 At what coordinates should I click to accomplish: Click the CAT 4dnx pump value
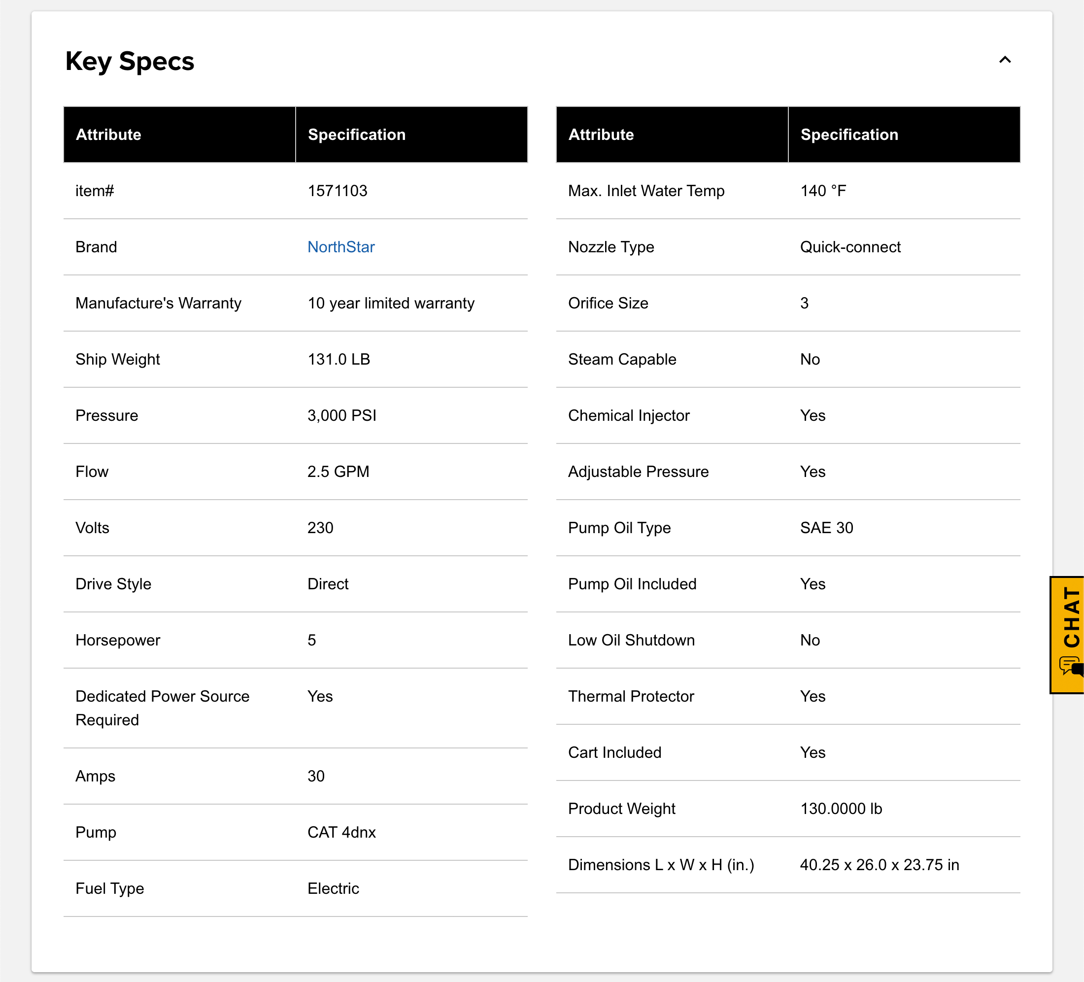tap(341, 833)
